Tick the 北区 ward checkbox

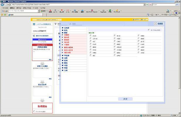click(91, 41)
